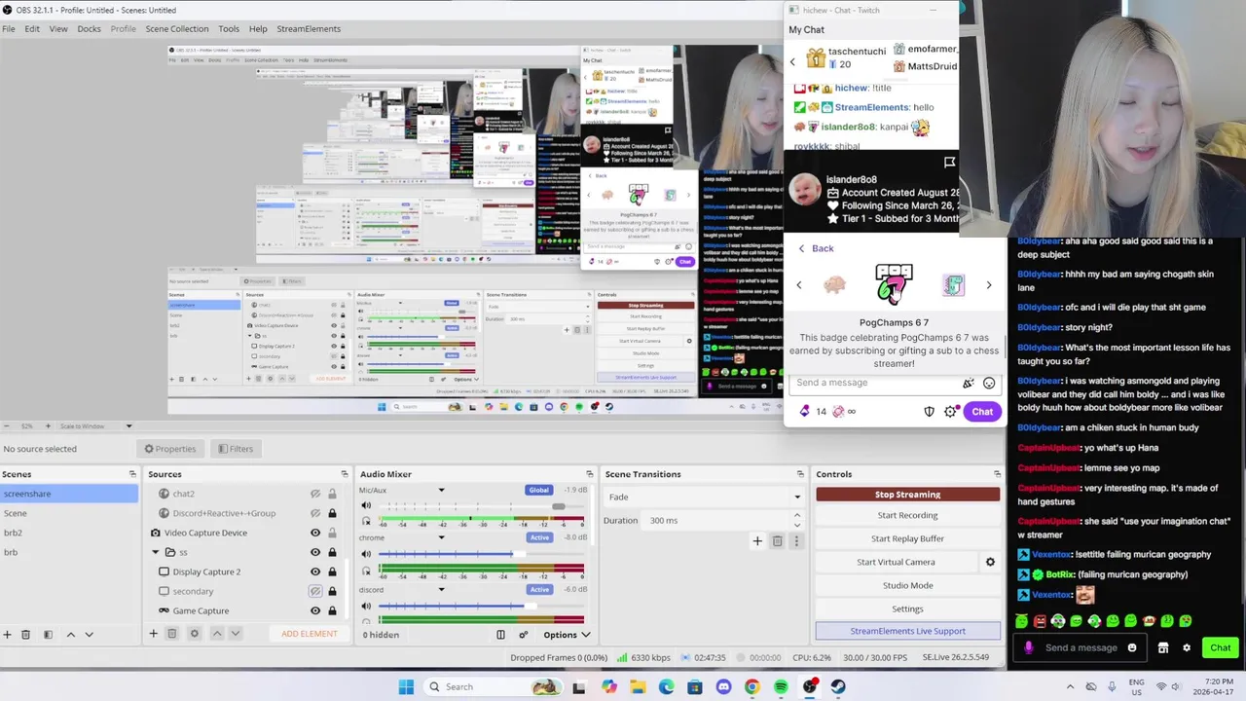Remove selected source with trash icon
Screen dimensions: 1246x701
[x=171, y=634]
